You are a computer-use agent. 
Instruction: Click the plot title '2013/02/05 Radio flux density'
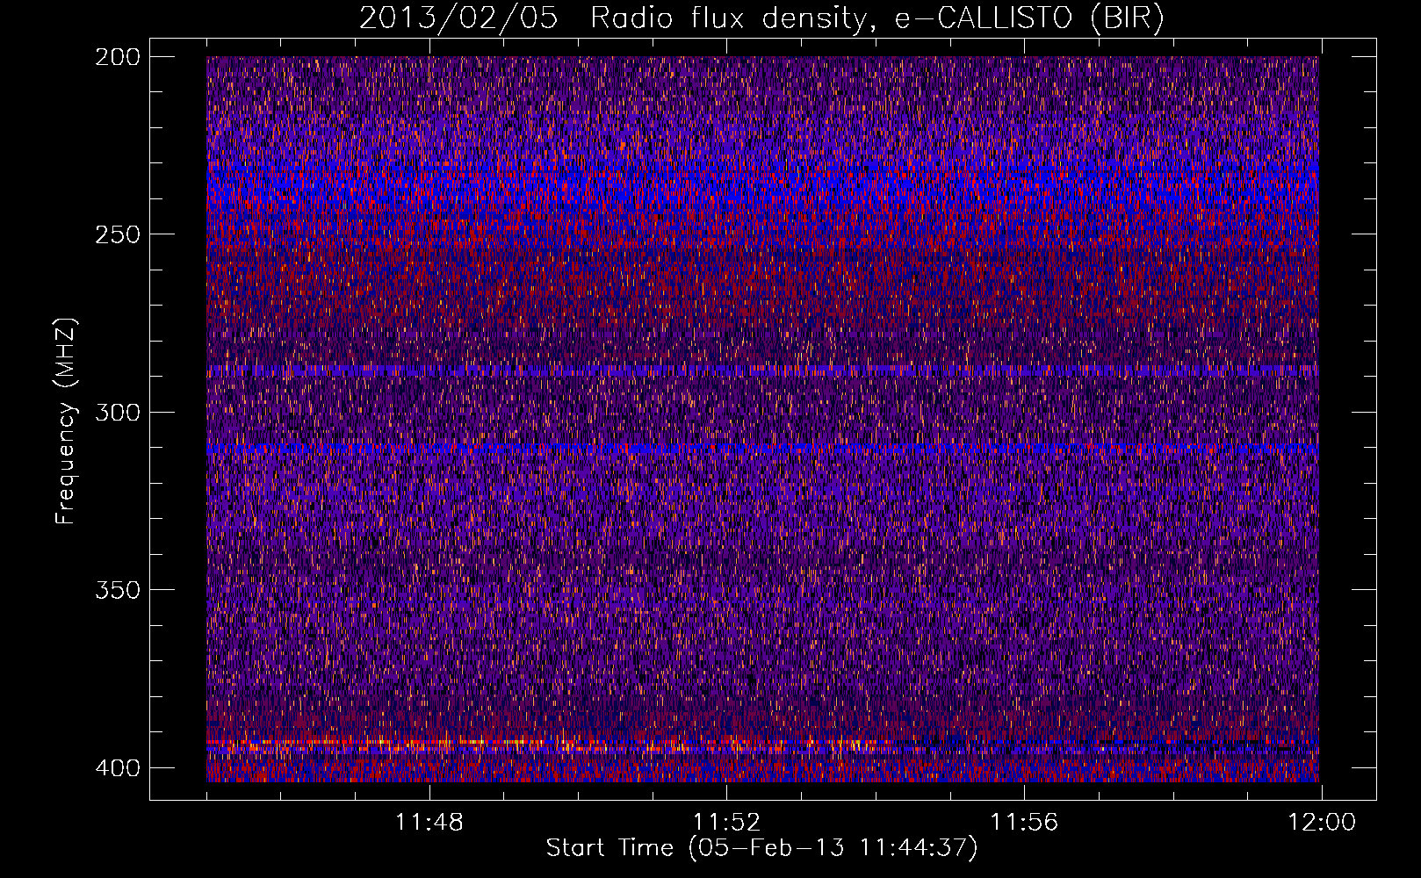761,18
